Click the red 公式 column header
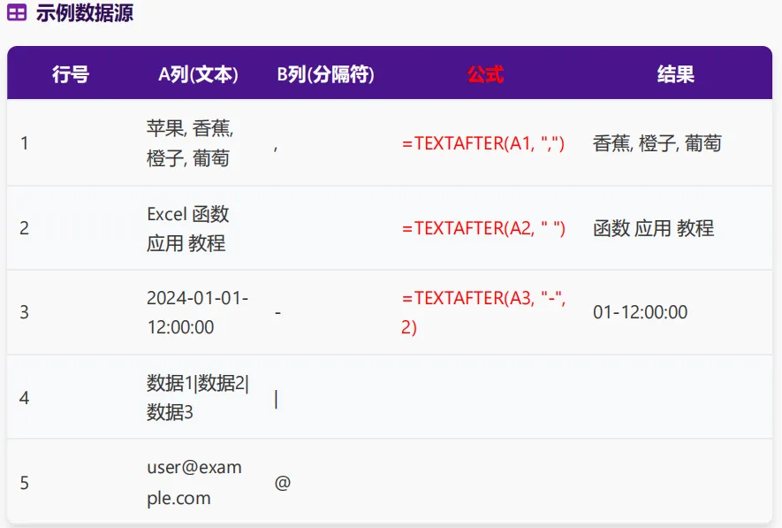This screenshot has width=782, height=528. tap(485, 74)
